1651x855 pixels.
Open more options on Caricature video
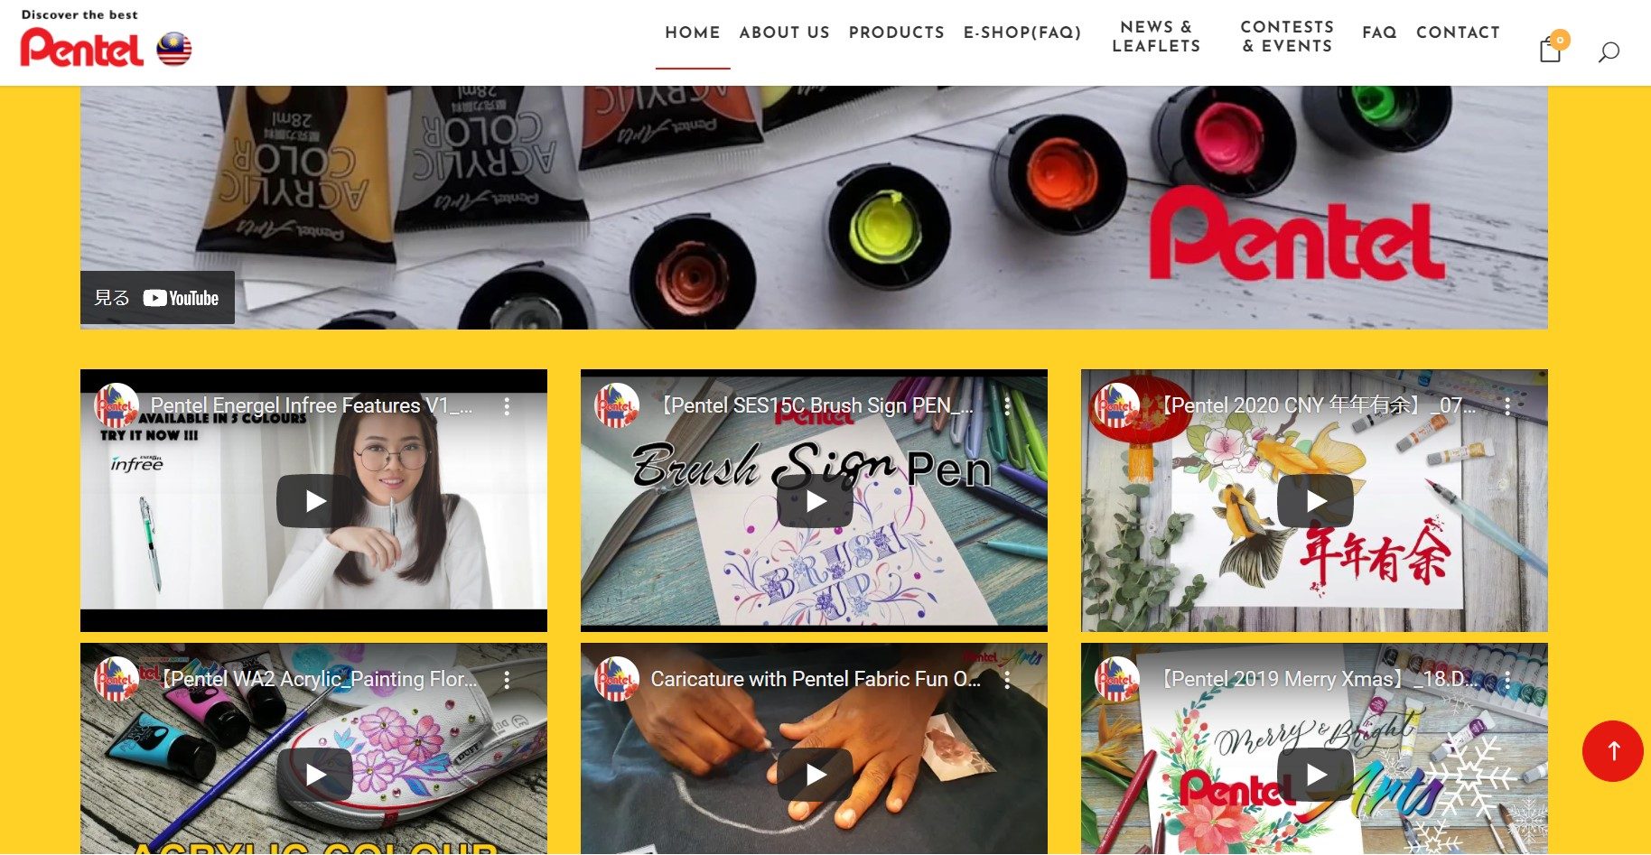coord(1007,680)
